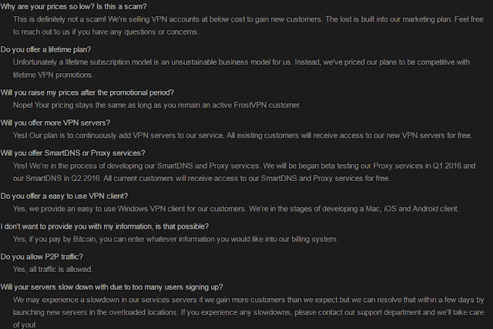Select the 'Will you offer more VPN servers?' question
This screenshot has height=329, width=493.
[55, 123]
